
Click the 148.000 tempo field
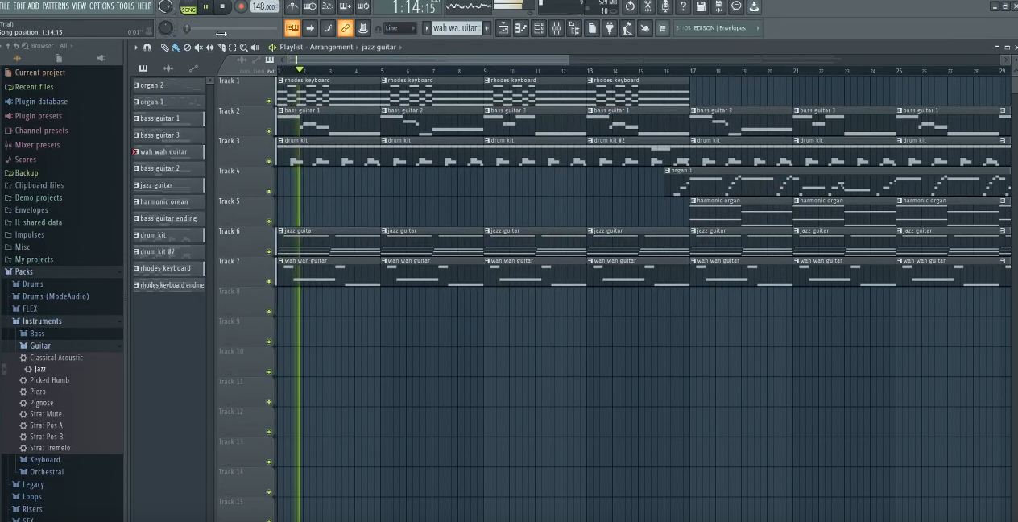pyautogui.click(x=264, y=6)
